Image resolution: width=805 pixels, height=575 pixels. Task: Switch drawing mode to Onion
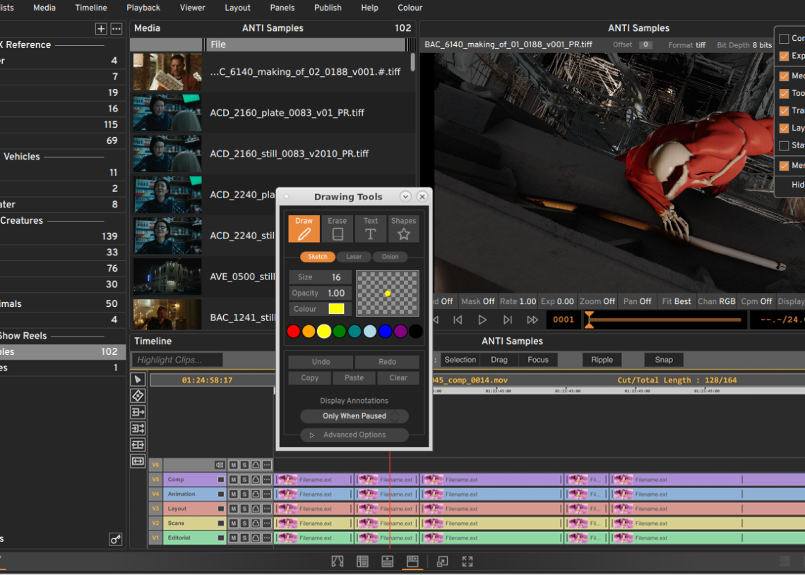390,257
